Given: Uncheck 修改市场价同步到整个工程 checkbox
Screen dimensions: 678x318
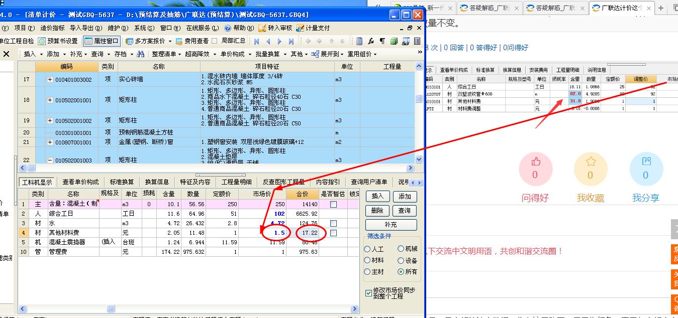Looking at the screenshot, I should pyautogui.click(x=369, y=293).
